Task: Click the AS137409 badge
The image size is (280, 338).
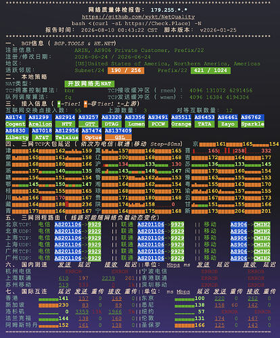Action: [x=118, y=130]
